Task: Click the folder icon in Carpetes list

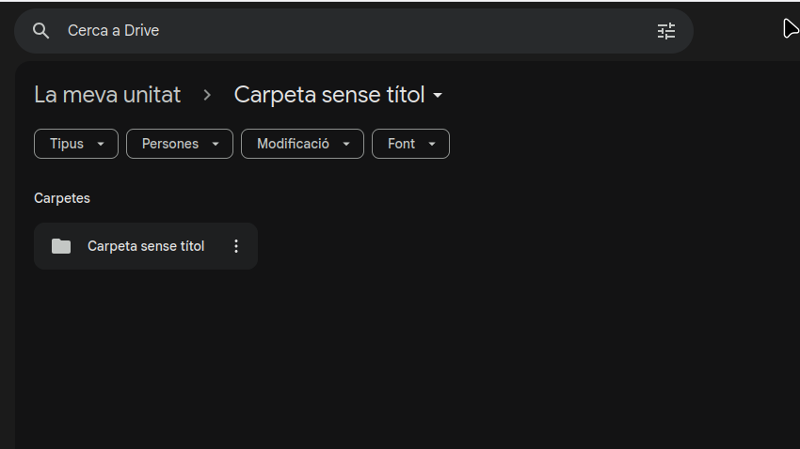Action: tap(61, 246)
